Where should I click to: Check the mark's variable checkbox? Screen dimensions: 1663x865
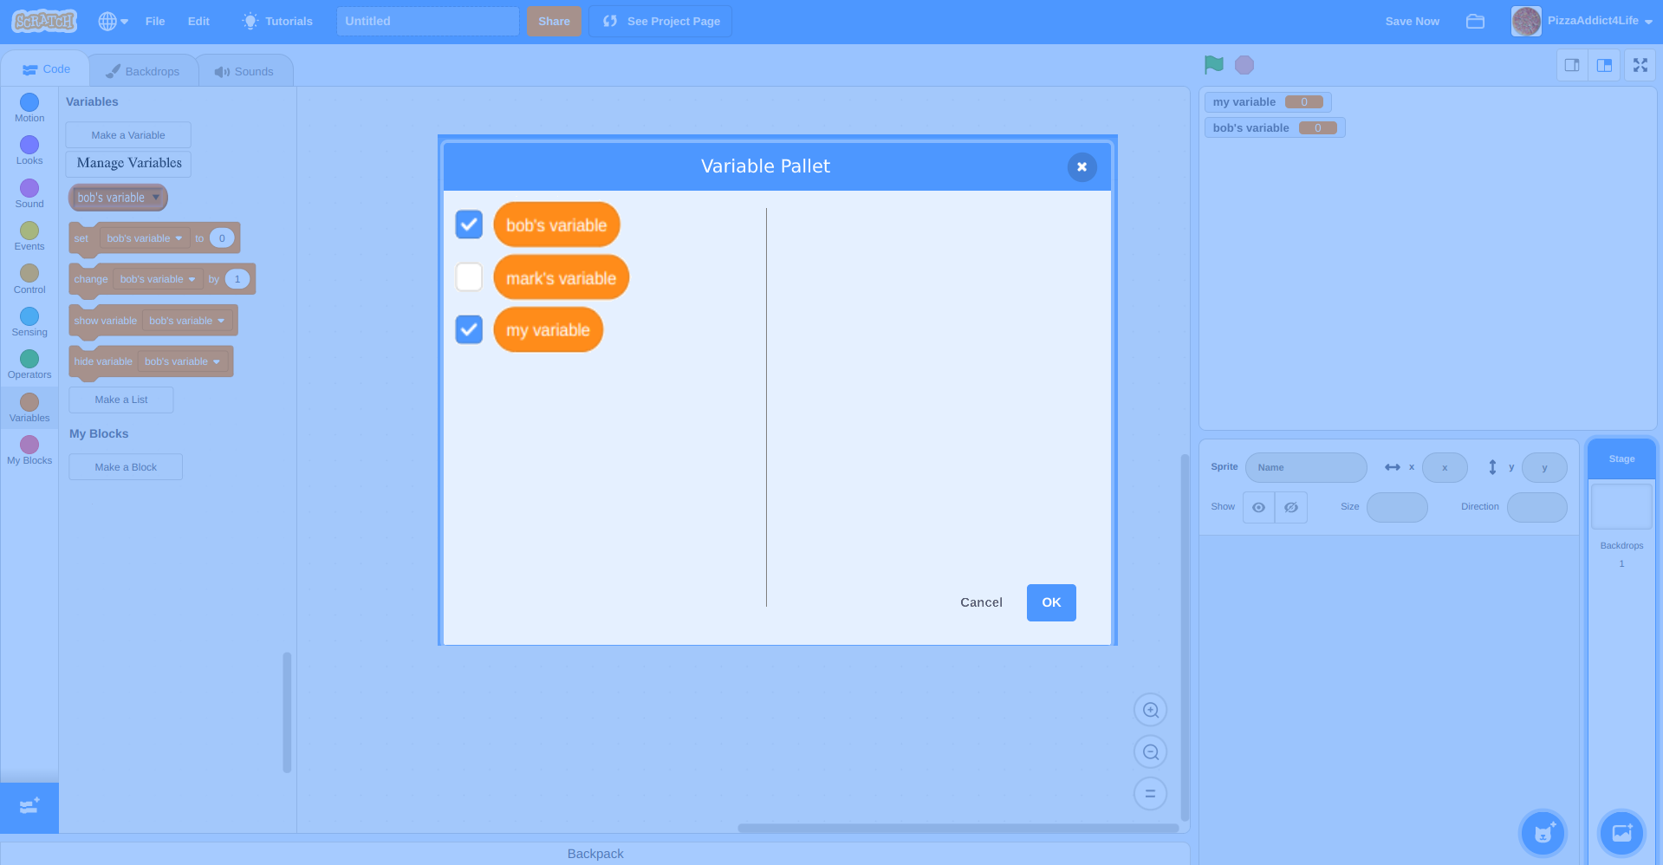click(469, 277)
